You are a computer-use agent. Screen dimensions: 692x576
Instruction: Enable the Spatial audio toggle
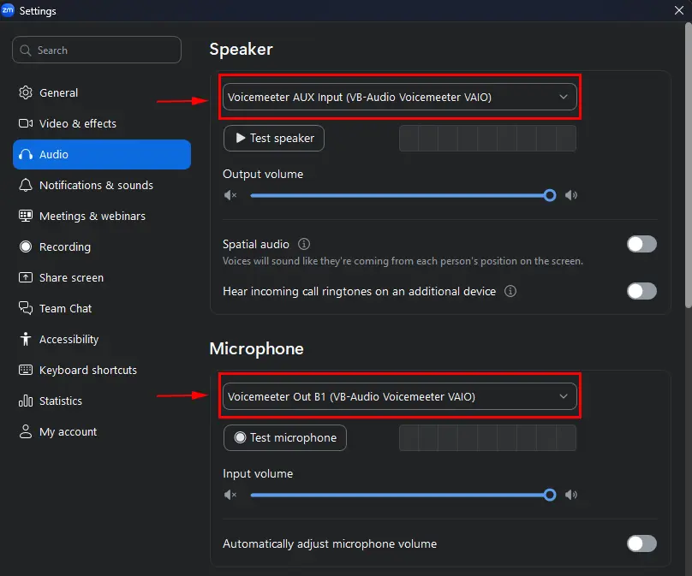pyautogui.click(x=641, y=244)
